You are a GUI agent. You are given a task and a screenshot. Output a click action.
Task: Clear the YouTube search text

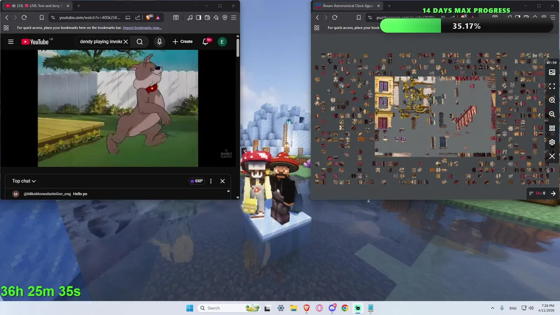tap(126, 42)
